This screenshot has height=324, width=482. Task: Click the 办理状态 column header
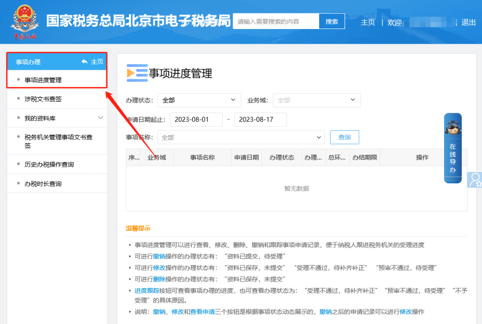[282, 158]
